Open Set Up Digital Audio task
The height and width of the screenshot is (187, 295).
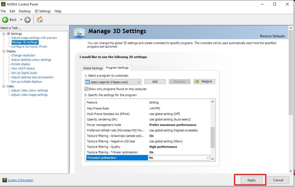[24, 73]
